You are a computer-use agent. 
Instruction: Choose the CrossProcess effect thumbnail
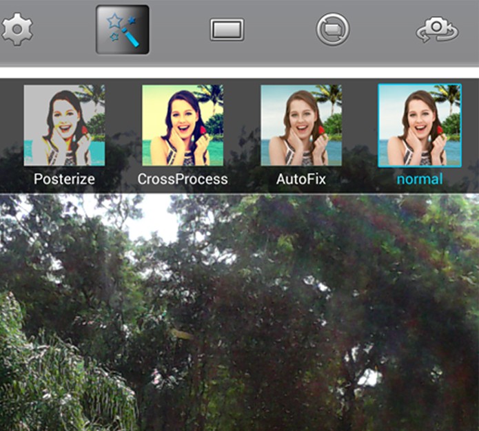[183, 125]
